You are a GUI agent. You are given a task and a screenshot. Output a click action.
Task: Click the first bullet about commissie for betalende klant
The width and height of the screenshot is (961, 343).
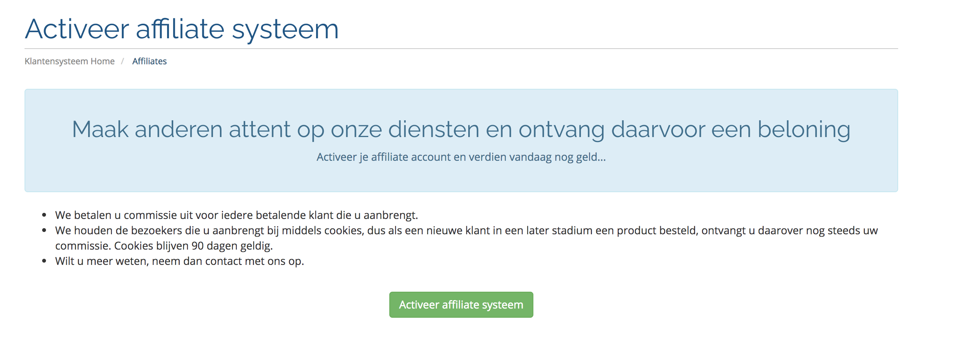coord(236,215)
